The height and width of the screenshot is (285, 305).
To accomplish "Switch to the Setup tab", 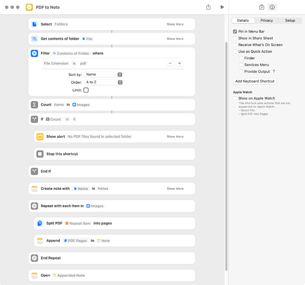I will pos(290,21).
